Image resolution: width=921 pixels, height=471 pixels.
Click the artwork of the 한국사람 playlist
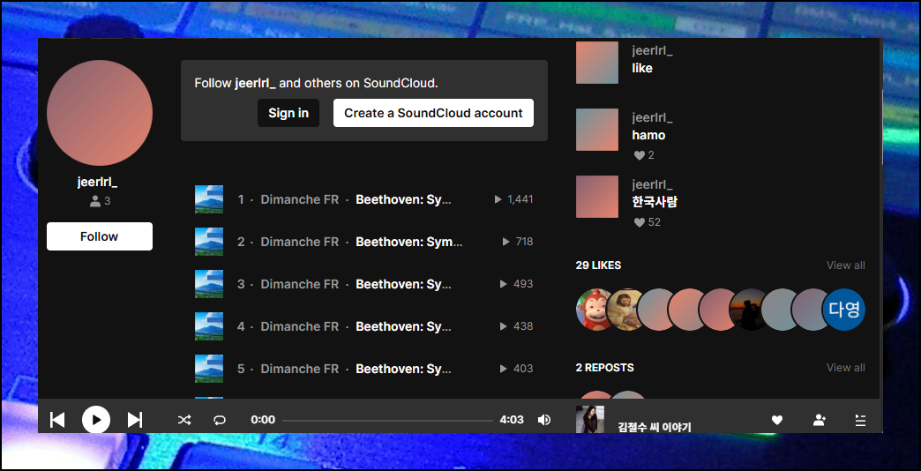click(596, 196)
